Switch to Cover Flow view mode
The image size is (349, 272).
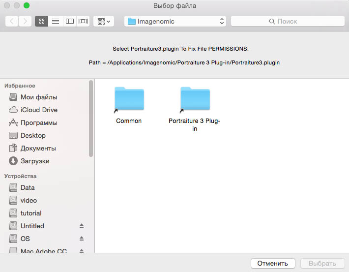tap(83, 21)
